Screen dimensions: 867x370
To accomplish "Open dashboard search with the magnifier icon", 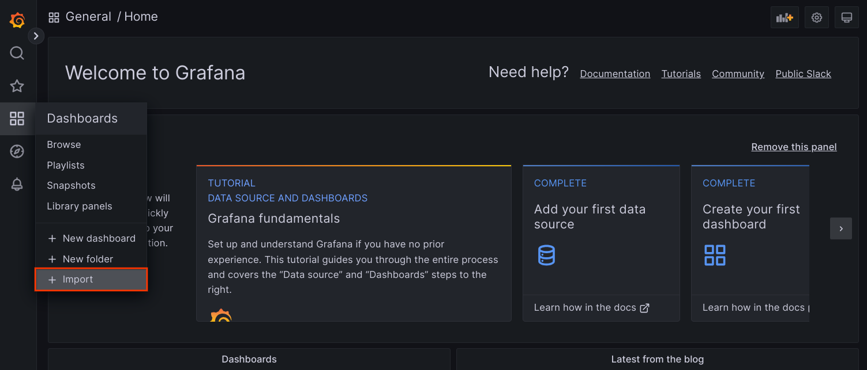I will pyautogui.click(x=17, y=52).
